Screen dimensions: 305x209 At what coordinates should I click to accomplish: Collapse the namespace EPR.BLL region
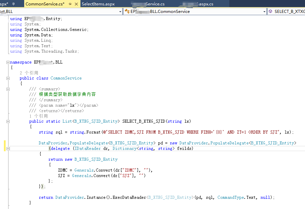[7, 62]
